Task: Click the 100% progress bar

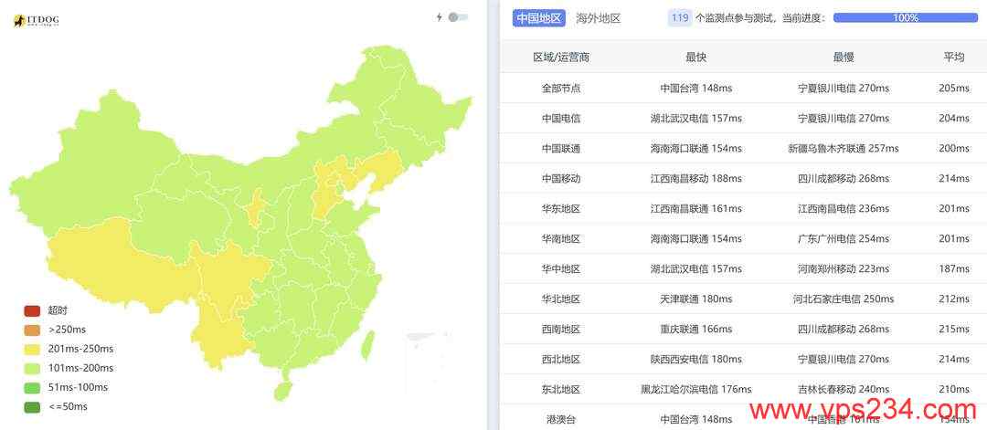Action: pyautogui.click(x=905, y=17)
